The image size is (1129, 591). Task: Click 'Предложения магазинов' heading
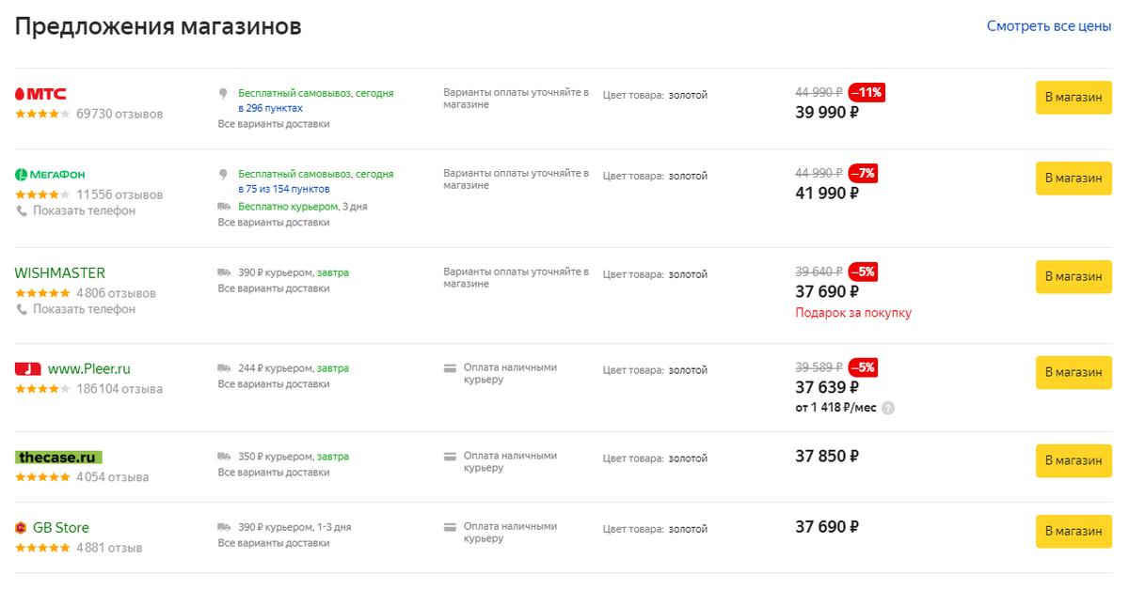(x=158, y=26)
